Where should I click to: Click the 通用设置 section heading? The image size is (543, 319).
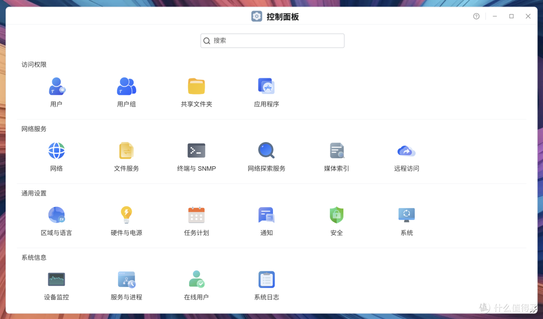coord(34,193)
